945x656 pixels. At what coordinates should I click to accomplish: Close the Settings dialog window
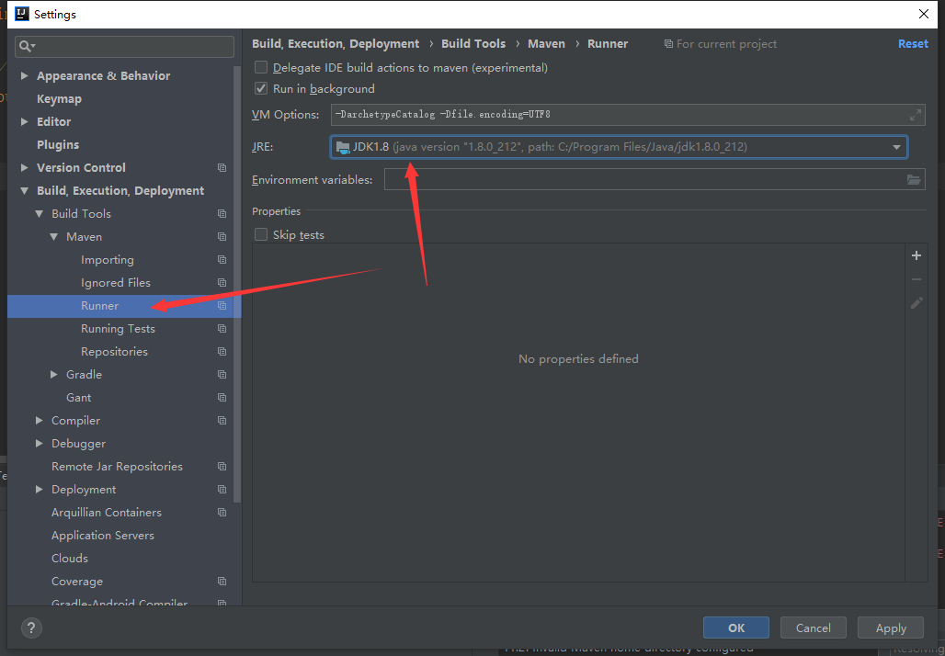point(923,14)
